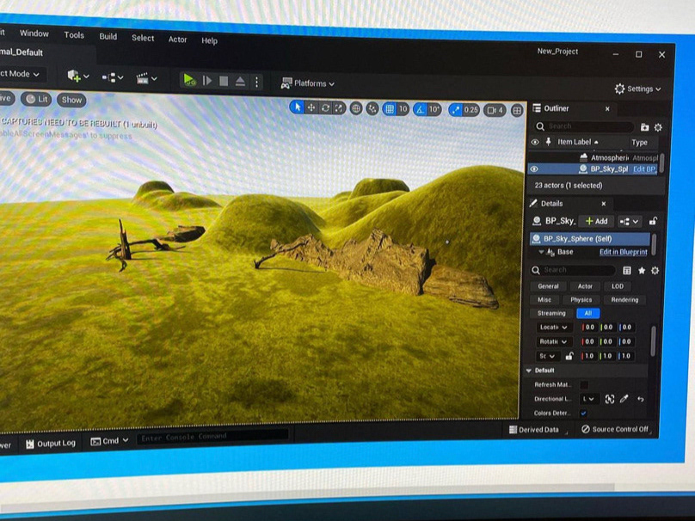The width and height of the screenshot is (695, 521).
Task: Toggle visibility column eye header in Outliner
Action: 535,142
